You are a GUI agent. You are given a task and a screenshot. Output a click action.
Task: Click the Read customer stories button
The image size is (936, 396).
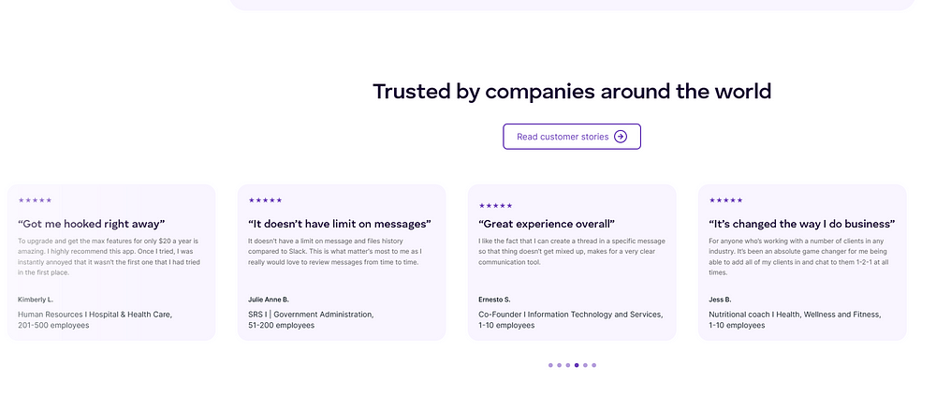[x=572, y=137]
